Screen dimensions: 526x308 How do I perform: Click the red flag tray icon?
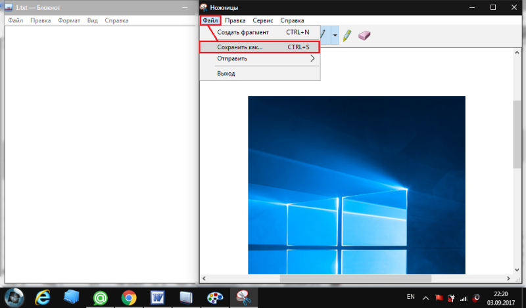pyautogui.click(x=439, y=297)
